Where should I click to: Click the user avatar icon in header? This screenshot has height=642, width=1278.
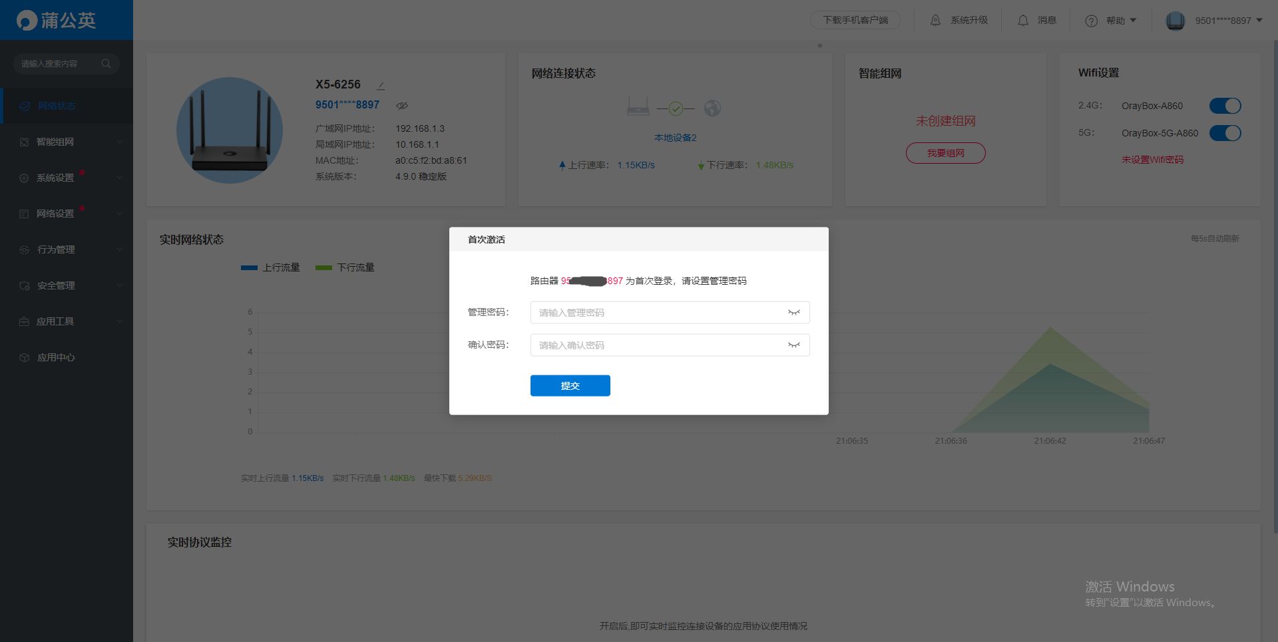tap(1175, 21)
